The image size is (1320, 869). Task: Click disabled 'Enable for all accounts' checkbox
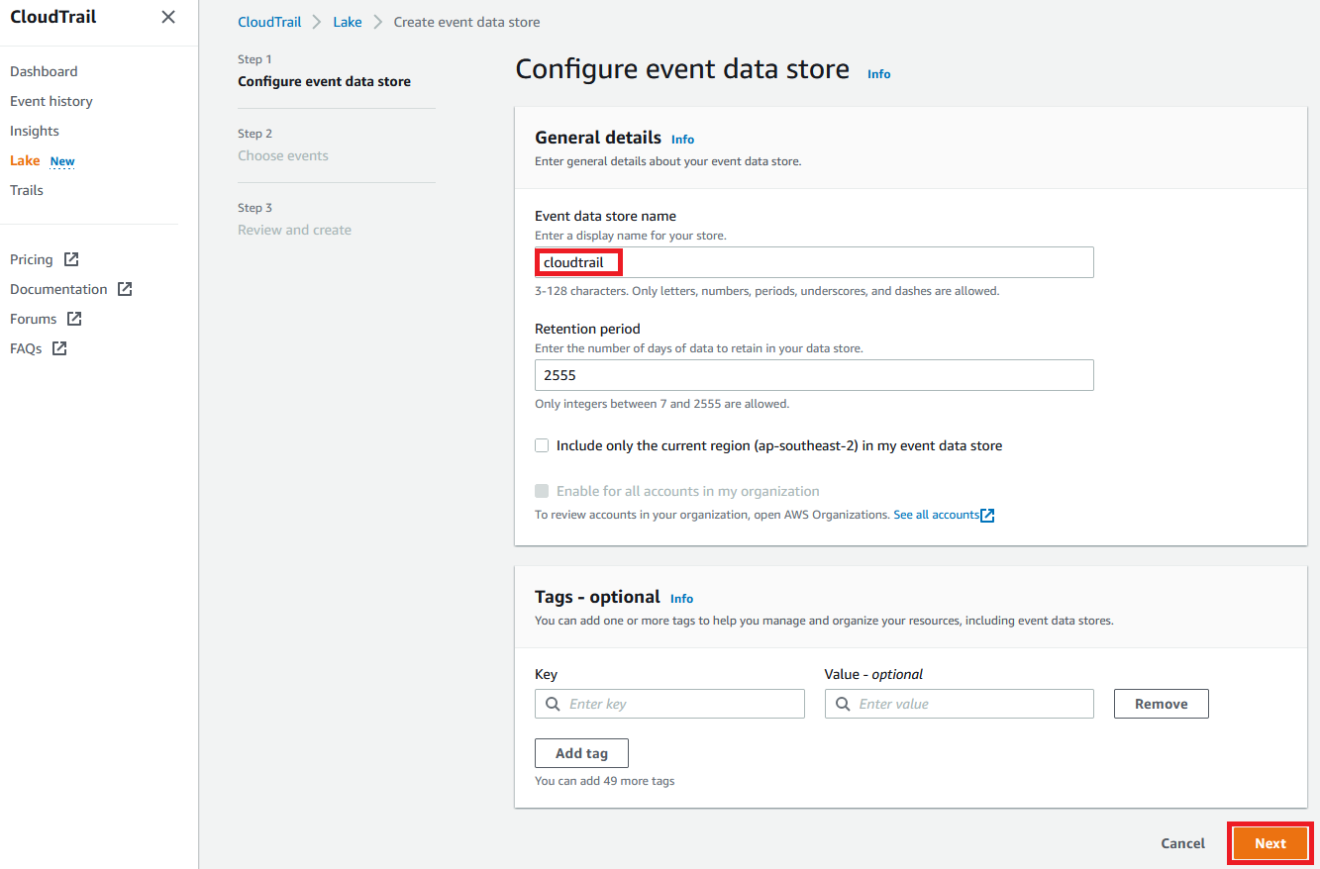coord(542,491)
